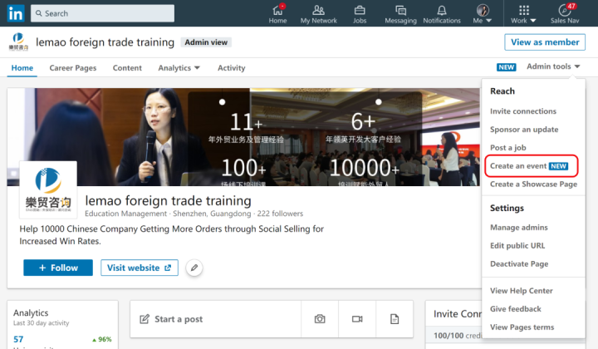Open View Pages terms
The height and width of the screenshot is (349, 598).
tap(522, 327)
